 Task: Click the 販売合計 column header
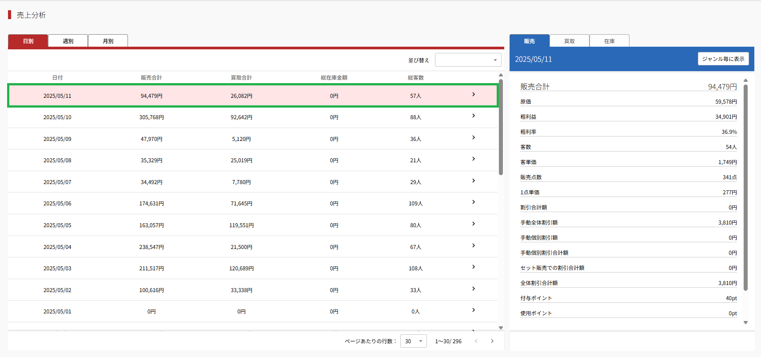click(151, 77)
